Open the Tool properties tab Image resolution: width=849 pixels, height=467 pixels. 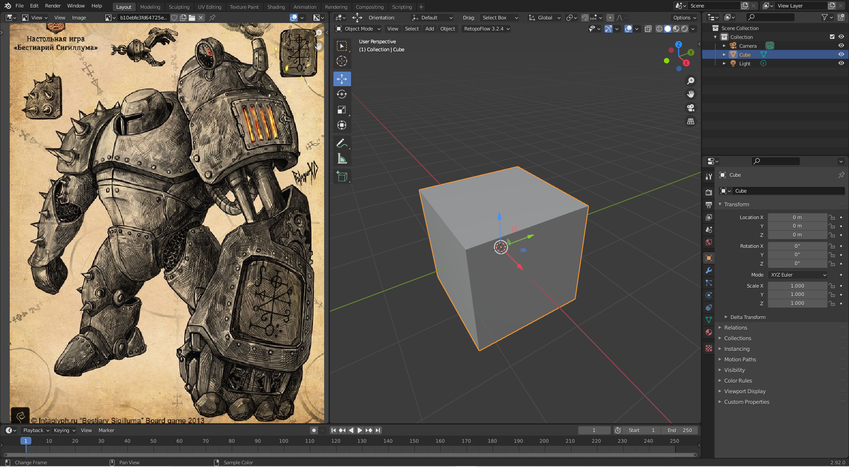[709, 176]
